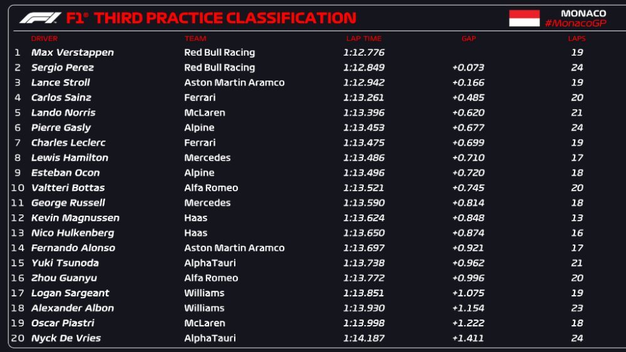626x352 pixels.
Task: Click Nyck De Vries lap time 1:14.187
Action: coord(364,338)
